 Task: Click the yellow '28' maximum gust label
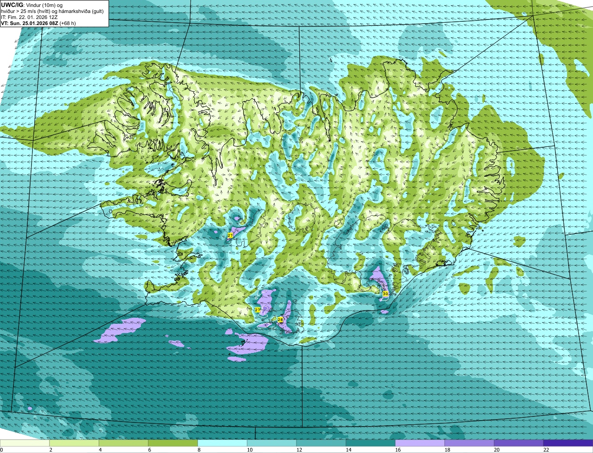coord(280,320)
